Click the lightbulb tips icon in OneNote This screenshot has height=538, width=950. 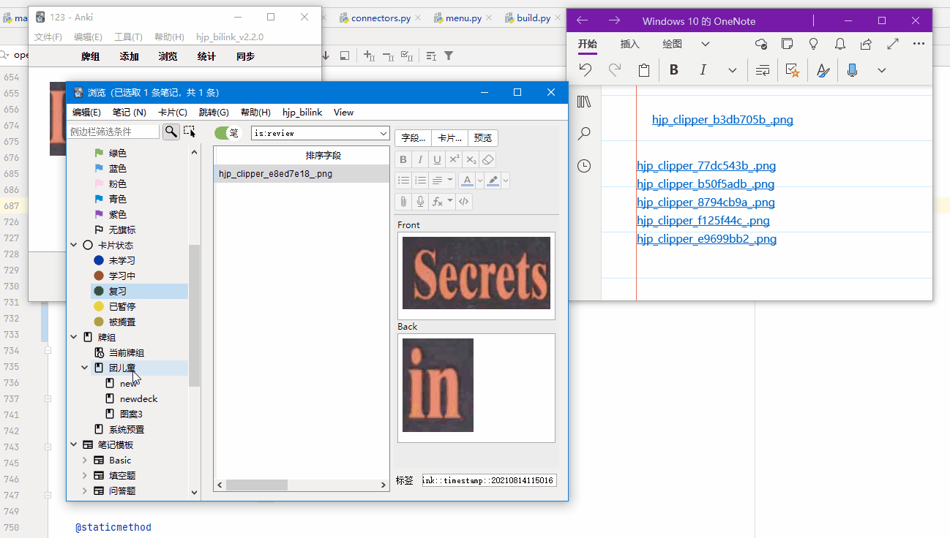pyautogui.click(x=813, y=44)
